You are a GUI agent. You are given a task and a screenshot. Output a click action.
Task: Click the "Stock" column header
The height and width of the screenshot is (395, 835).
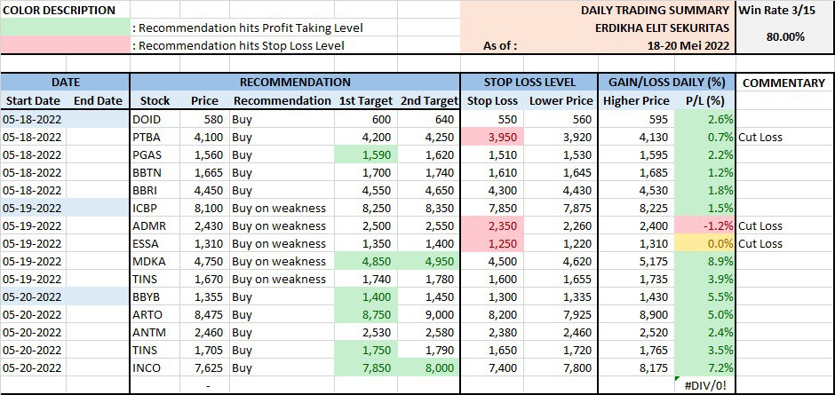tap(155, 101)
